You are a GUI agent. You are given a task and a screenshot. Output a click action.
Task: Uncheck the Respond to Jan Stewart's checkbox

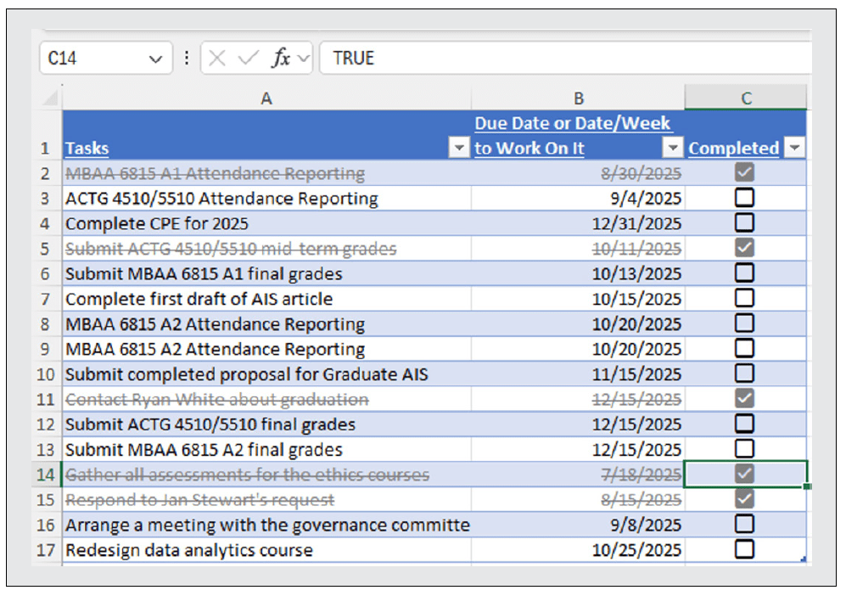(x=745, y=499)
